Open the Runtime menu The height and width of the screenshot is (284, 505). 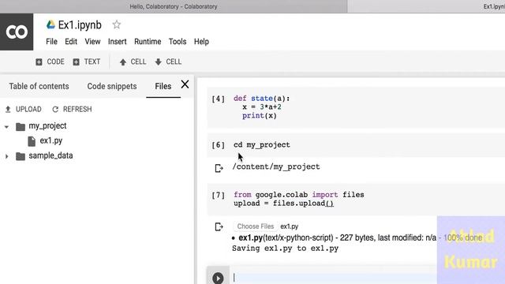click(x=148, y=42)
